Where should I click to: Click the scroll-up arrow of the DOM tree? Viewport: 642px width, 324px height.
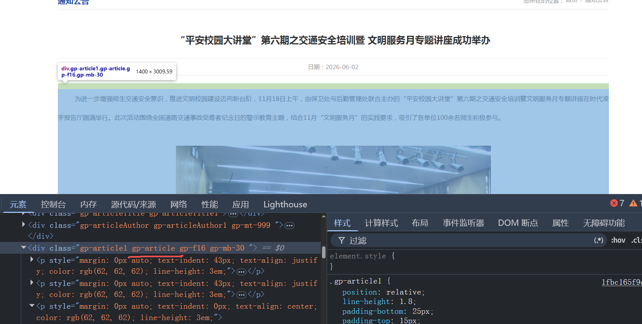click(x=324, y=216)
